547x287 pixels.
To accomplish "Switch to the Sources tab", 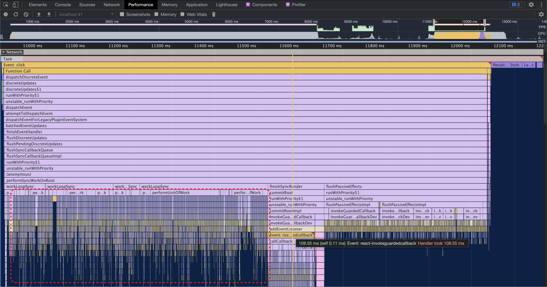I will (87, 5).
